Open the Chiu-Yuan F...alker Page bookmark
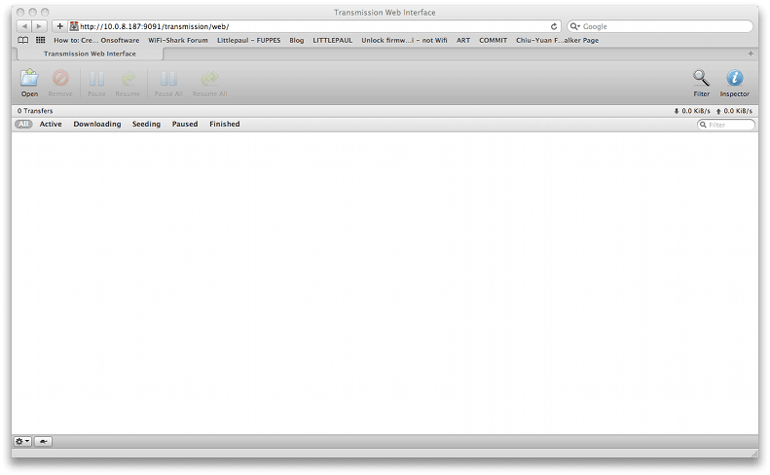This screenshot has height=475, width=770. [558, 40]
